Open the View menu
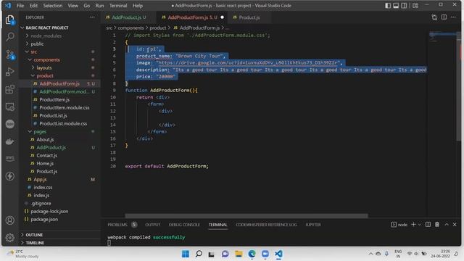This screenshot has height=261, width=464. click(x=72, y=5)
